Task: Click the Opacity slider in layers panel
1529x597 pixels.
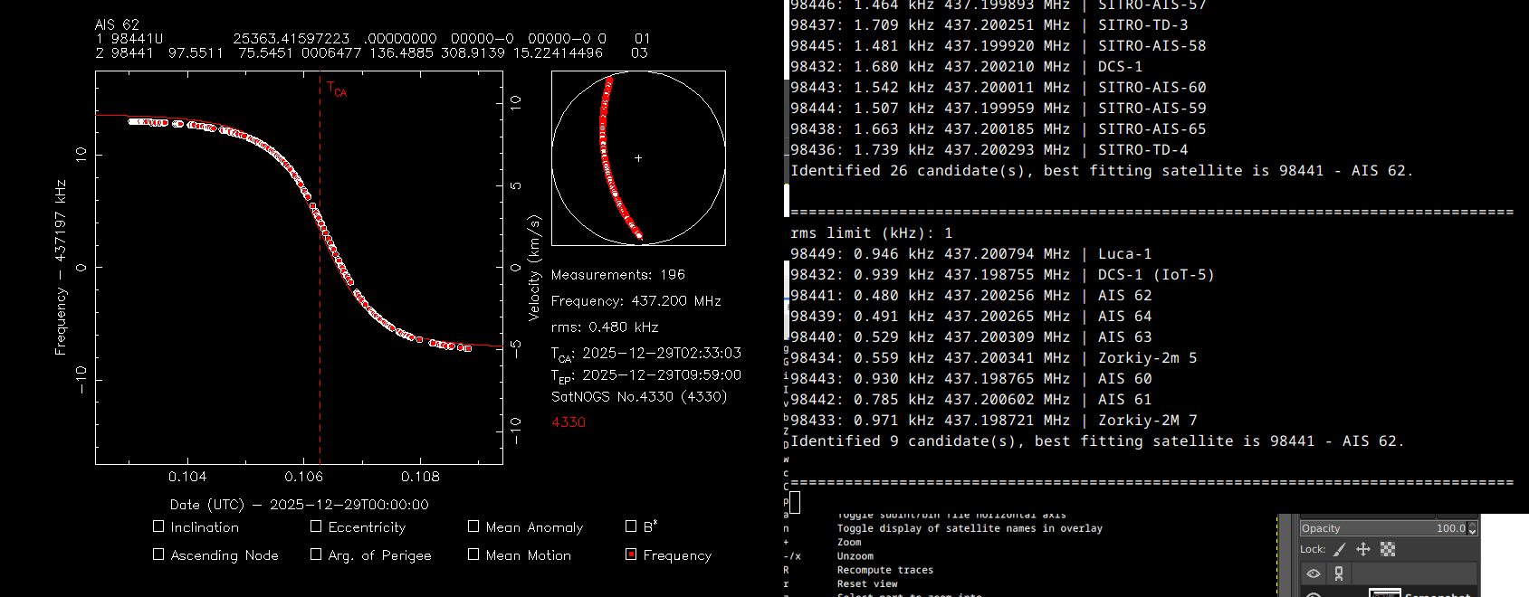Action: coord(1382,528)
